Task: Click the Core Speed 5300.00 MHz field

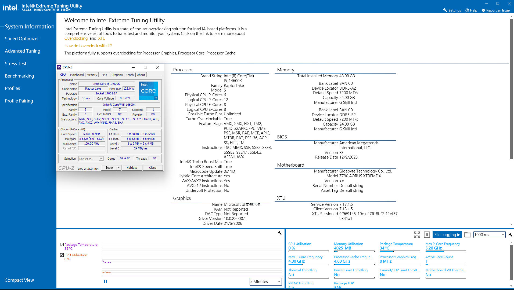Action: (x=92, y=134)
